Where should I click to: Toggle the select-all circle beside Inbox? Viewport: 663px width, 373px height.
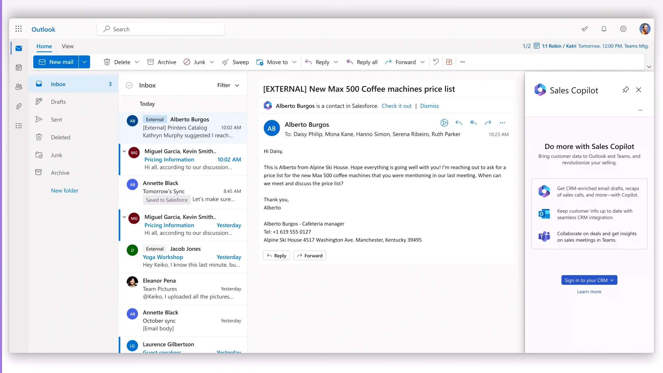click(x=129, y=85)
